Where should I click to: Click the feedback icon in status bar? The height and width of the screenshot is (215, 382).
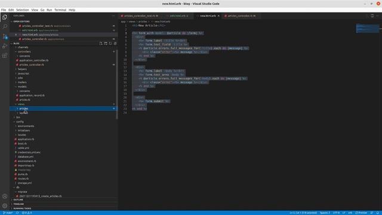(372, 213)
